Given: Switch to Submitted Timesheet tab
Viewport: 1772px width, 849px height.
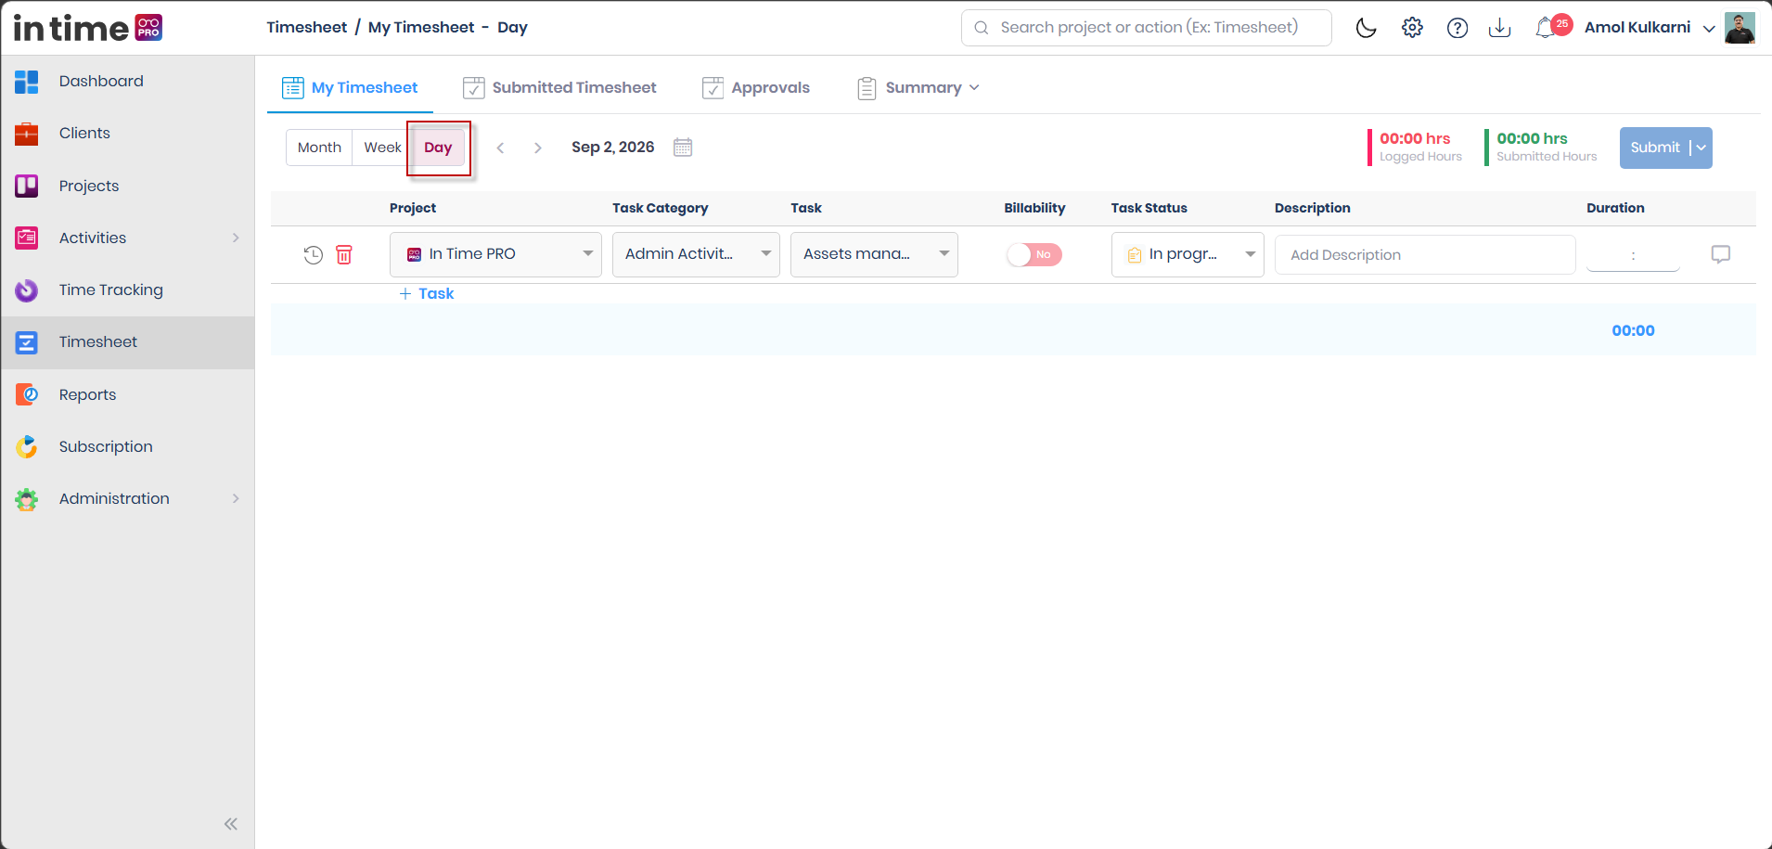Looking at the screenshot, I should pos(559,87).
